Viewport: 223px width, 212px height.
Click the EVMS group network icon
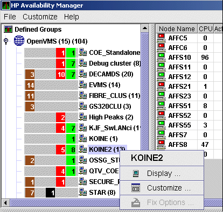pos(83,84)
